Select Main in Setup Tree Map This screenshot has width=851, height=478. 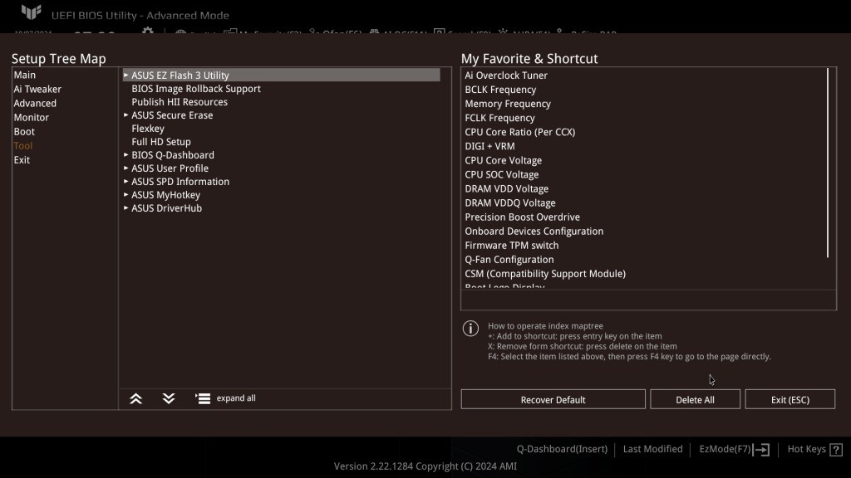pyautogui.click(x=25, y=75)
